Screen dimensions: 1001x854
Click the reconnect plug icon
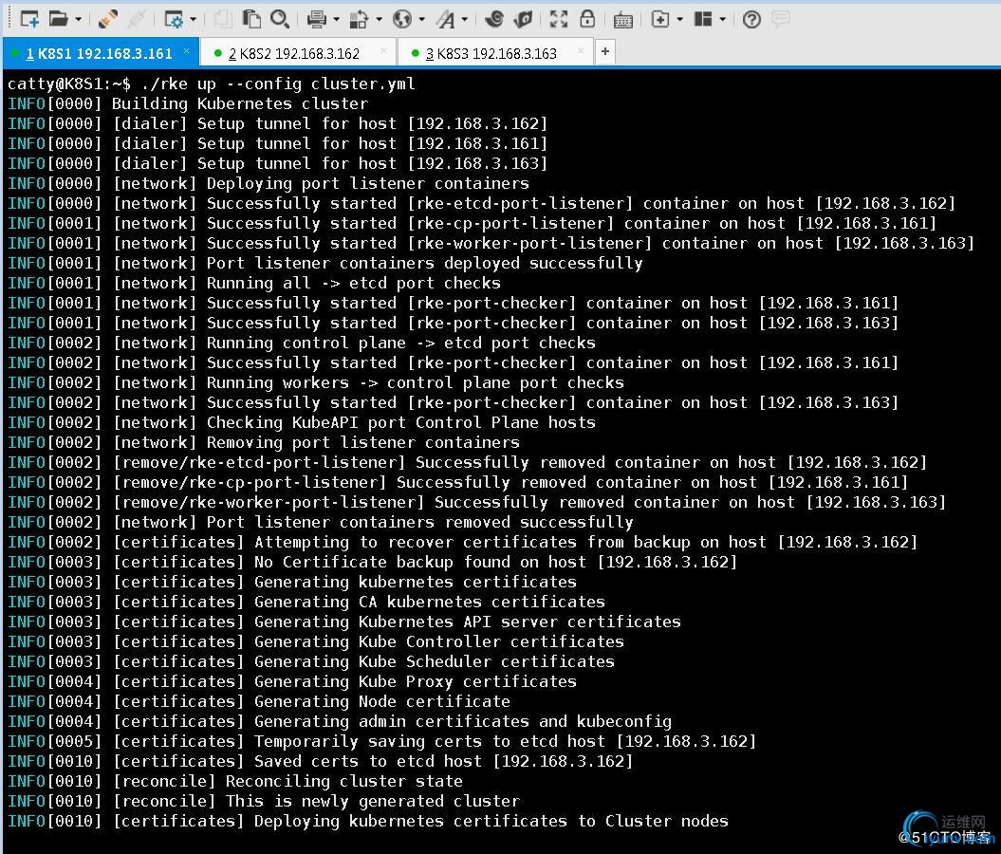coord(107,19)
